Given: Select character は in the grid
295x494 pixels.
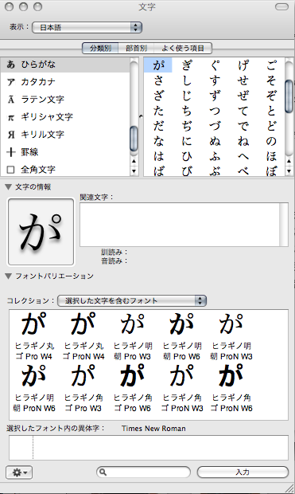Looking at the screenshot, I should pyautogui.click(x=158, y=156).
